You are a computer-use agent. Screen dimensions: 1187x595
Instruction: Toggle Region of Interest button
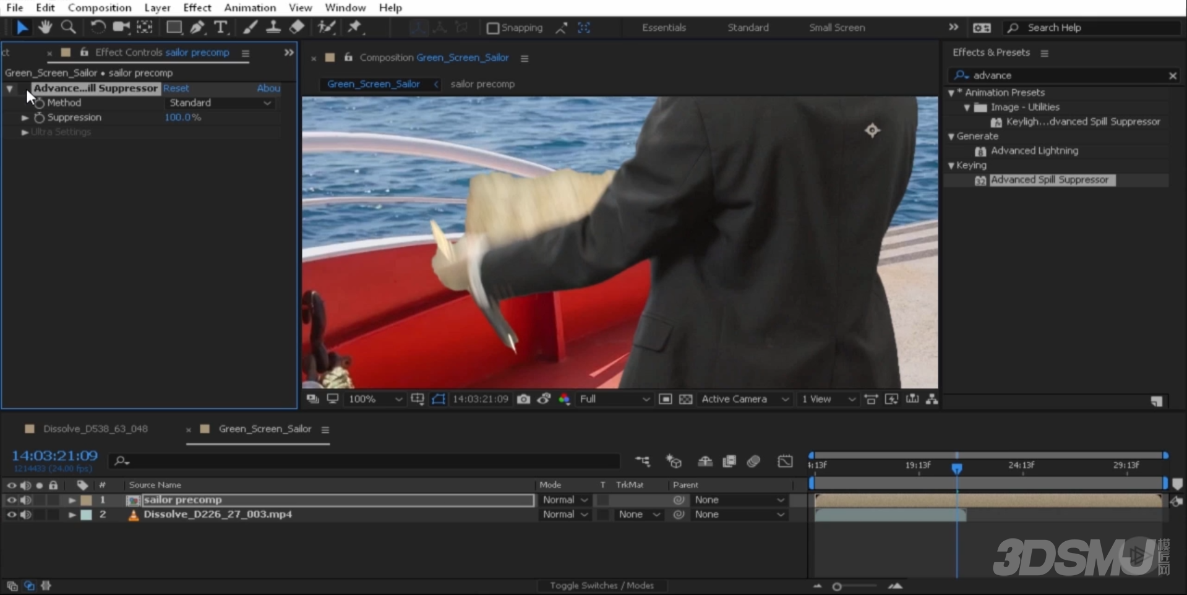pyautogui.click(x=665, y=399)
